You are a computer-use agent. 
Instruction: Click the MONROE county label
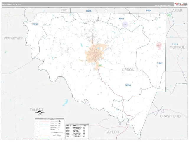(x=177, y=47)
